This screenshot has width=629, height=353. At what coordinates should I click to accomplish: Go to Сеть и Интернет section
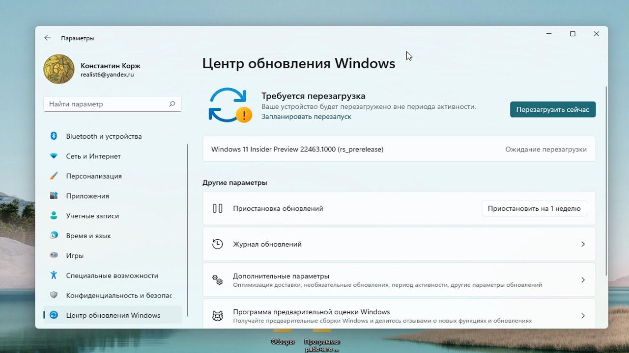113,156
